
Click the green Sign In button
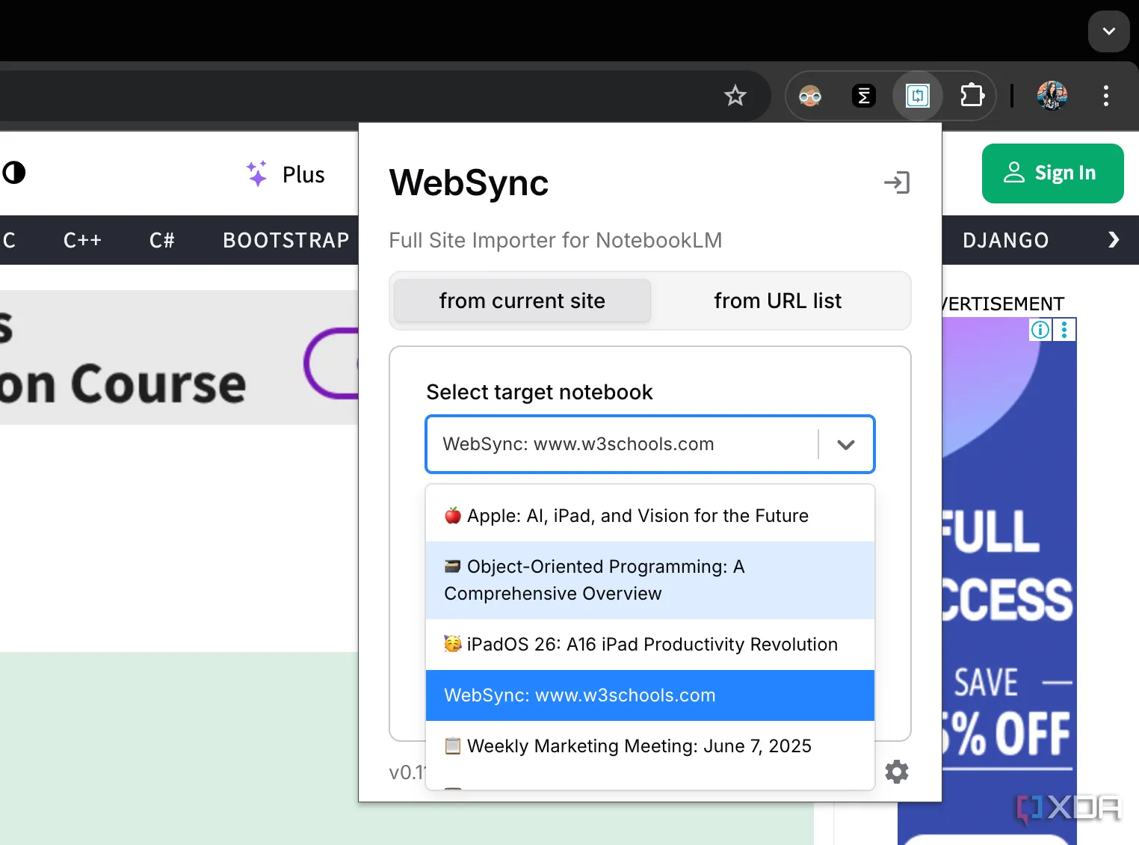point(1052,173)
